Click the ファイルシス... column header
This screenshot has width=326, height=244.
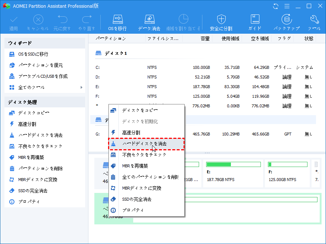[163, 39]
